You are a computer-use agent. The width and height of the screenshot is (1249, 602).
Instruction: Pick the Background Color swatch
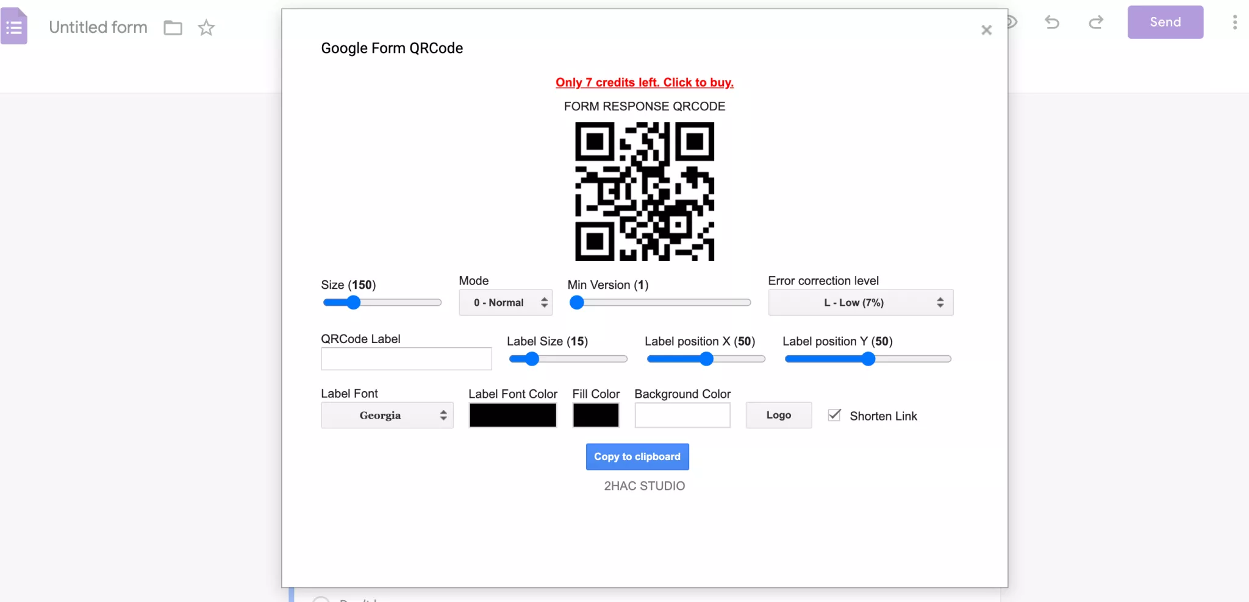point(682,415)
